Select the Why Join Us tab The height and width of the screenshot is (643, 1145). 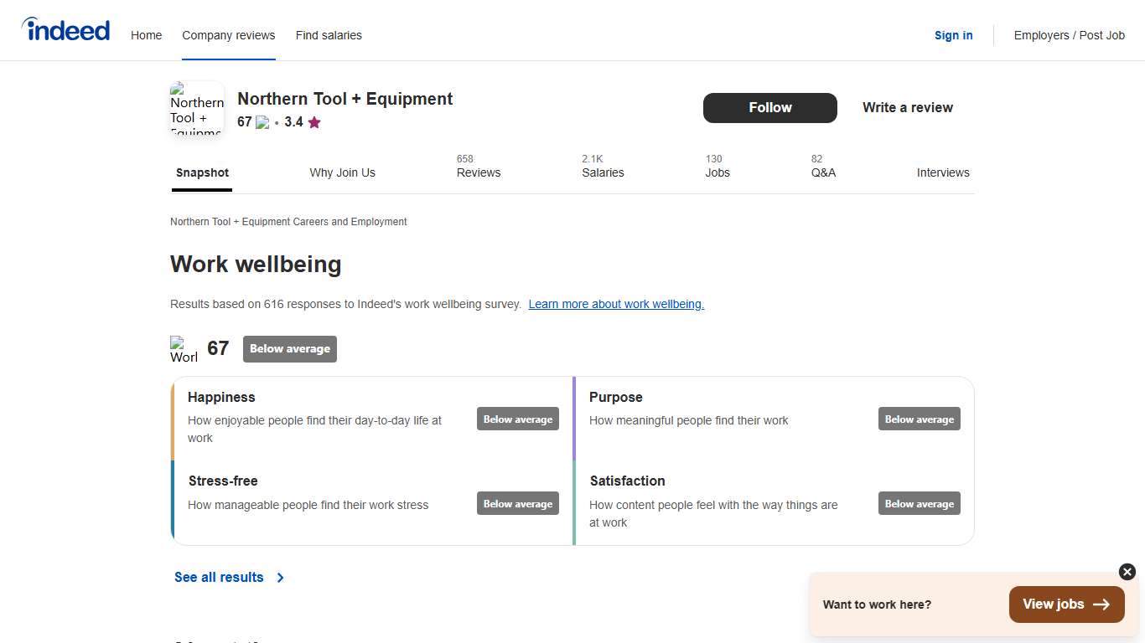[x=342, y=172]
